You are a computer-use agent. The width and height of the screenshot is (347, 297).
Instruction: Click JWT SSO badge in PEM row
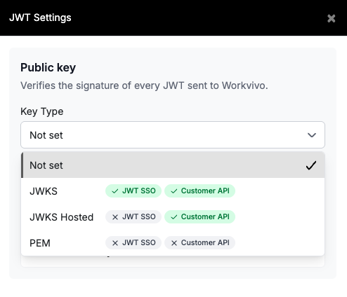(133, 242)
